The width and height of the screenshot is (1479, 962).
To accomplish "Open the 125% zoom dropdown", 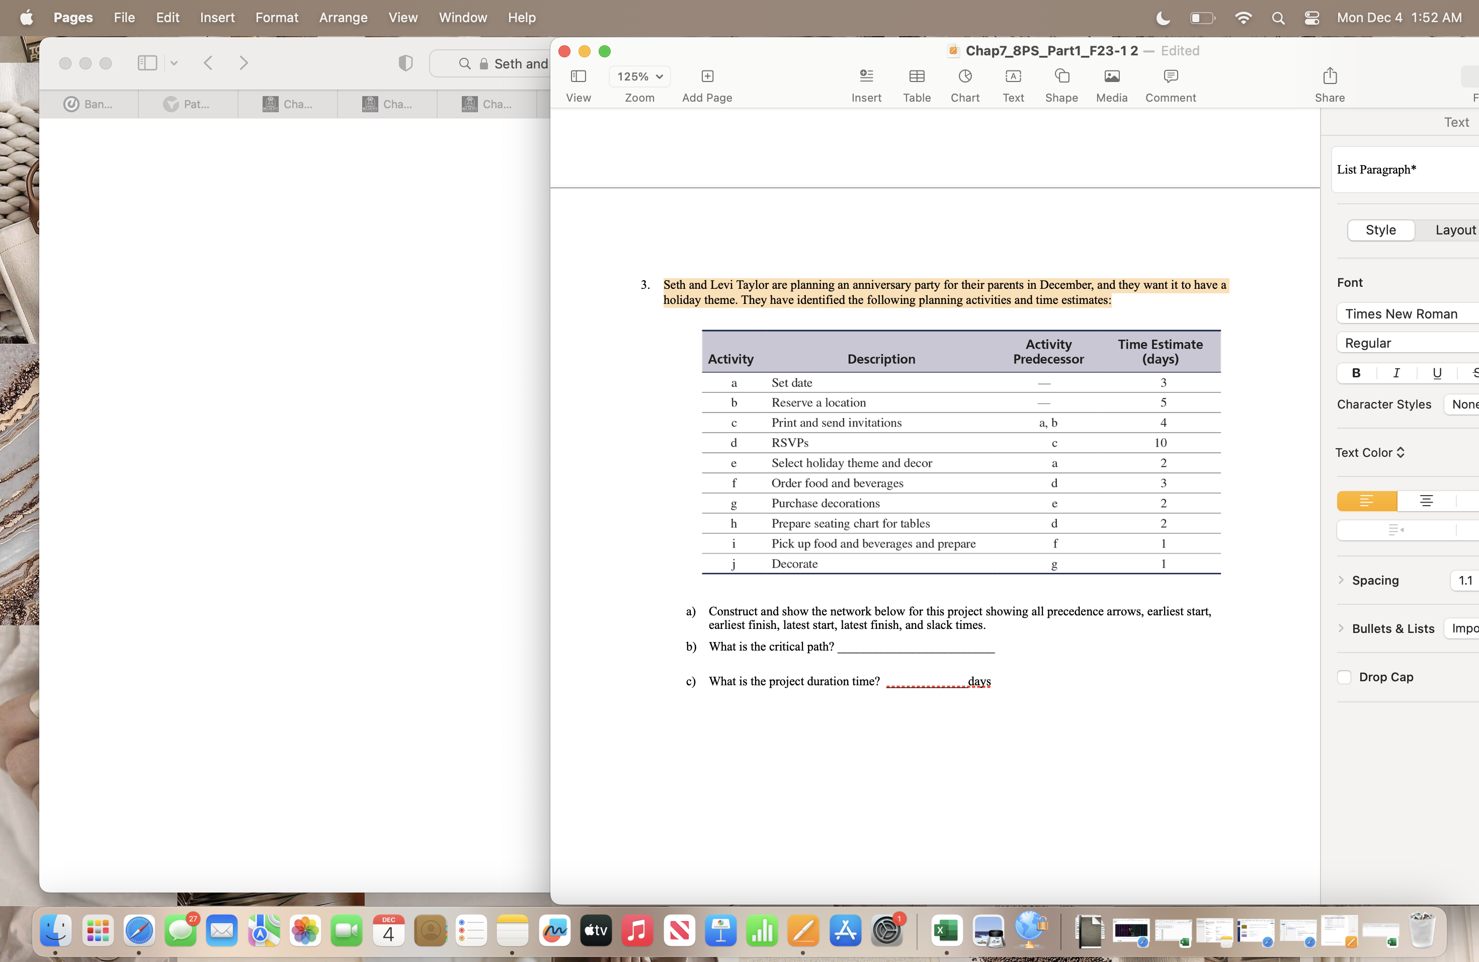I will coord(639,76).
